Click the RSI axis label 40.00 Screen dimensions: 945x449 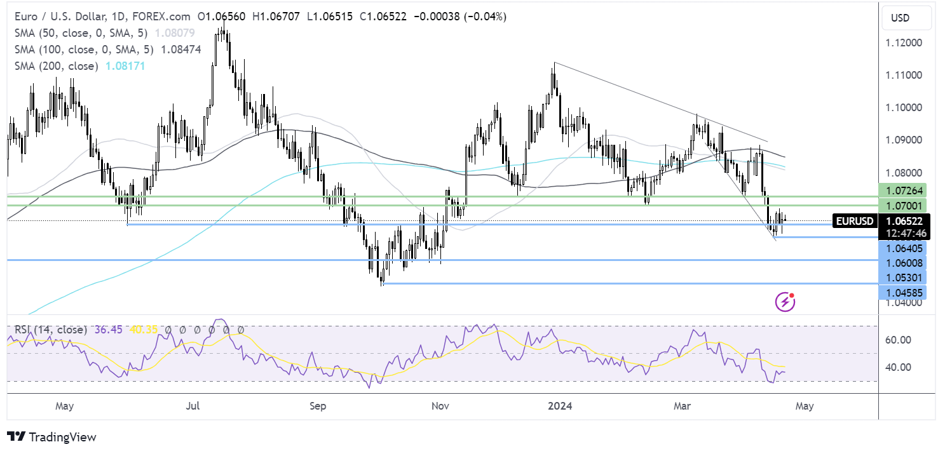click(899, 367)
